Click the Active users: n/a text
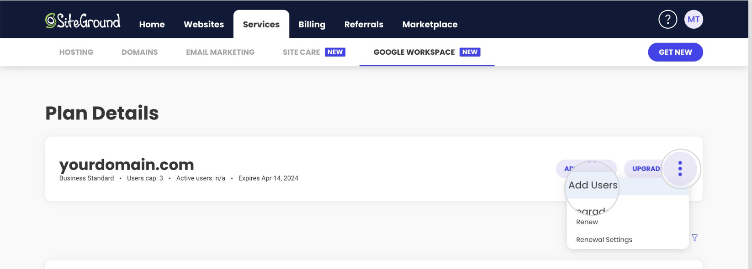The image size is (752, 269). point(201,178)
